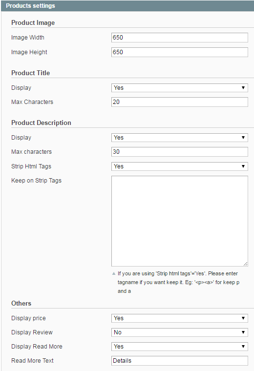Screen dimensions: 254x371
Task: Click inside the Keep on Strip Tags textarea
Action: click(180, 221)
